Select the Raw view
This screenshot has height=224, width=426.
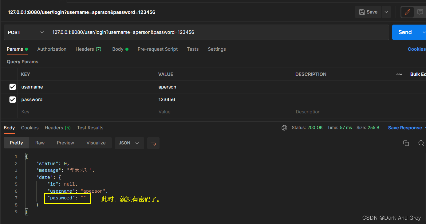tap(40, 143)
